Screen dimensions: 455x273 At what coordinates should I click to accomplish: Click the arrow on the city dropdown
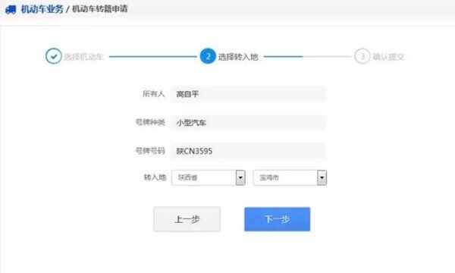(x=322, y=177)
